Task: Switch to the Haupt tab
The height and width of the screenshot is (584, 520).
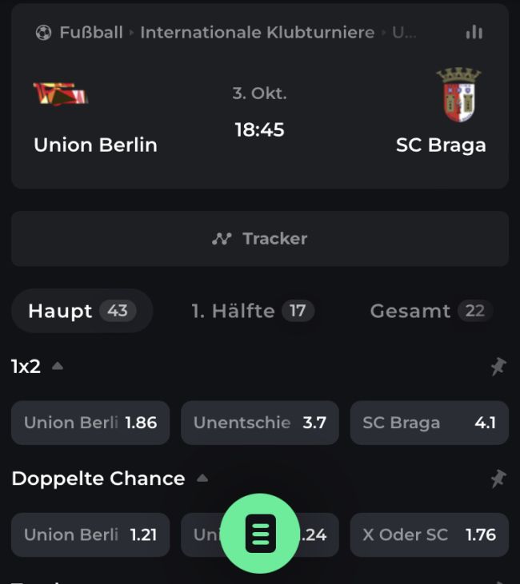Action: pyautogui.click(x=81, y=311)
